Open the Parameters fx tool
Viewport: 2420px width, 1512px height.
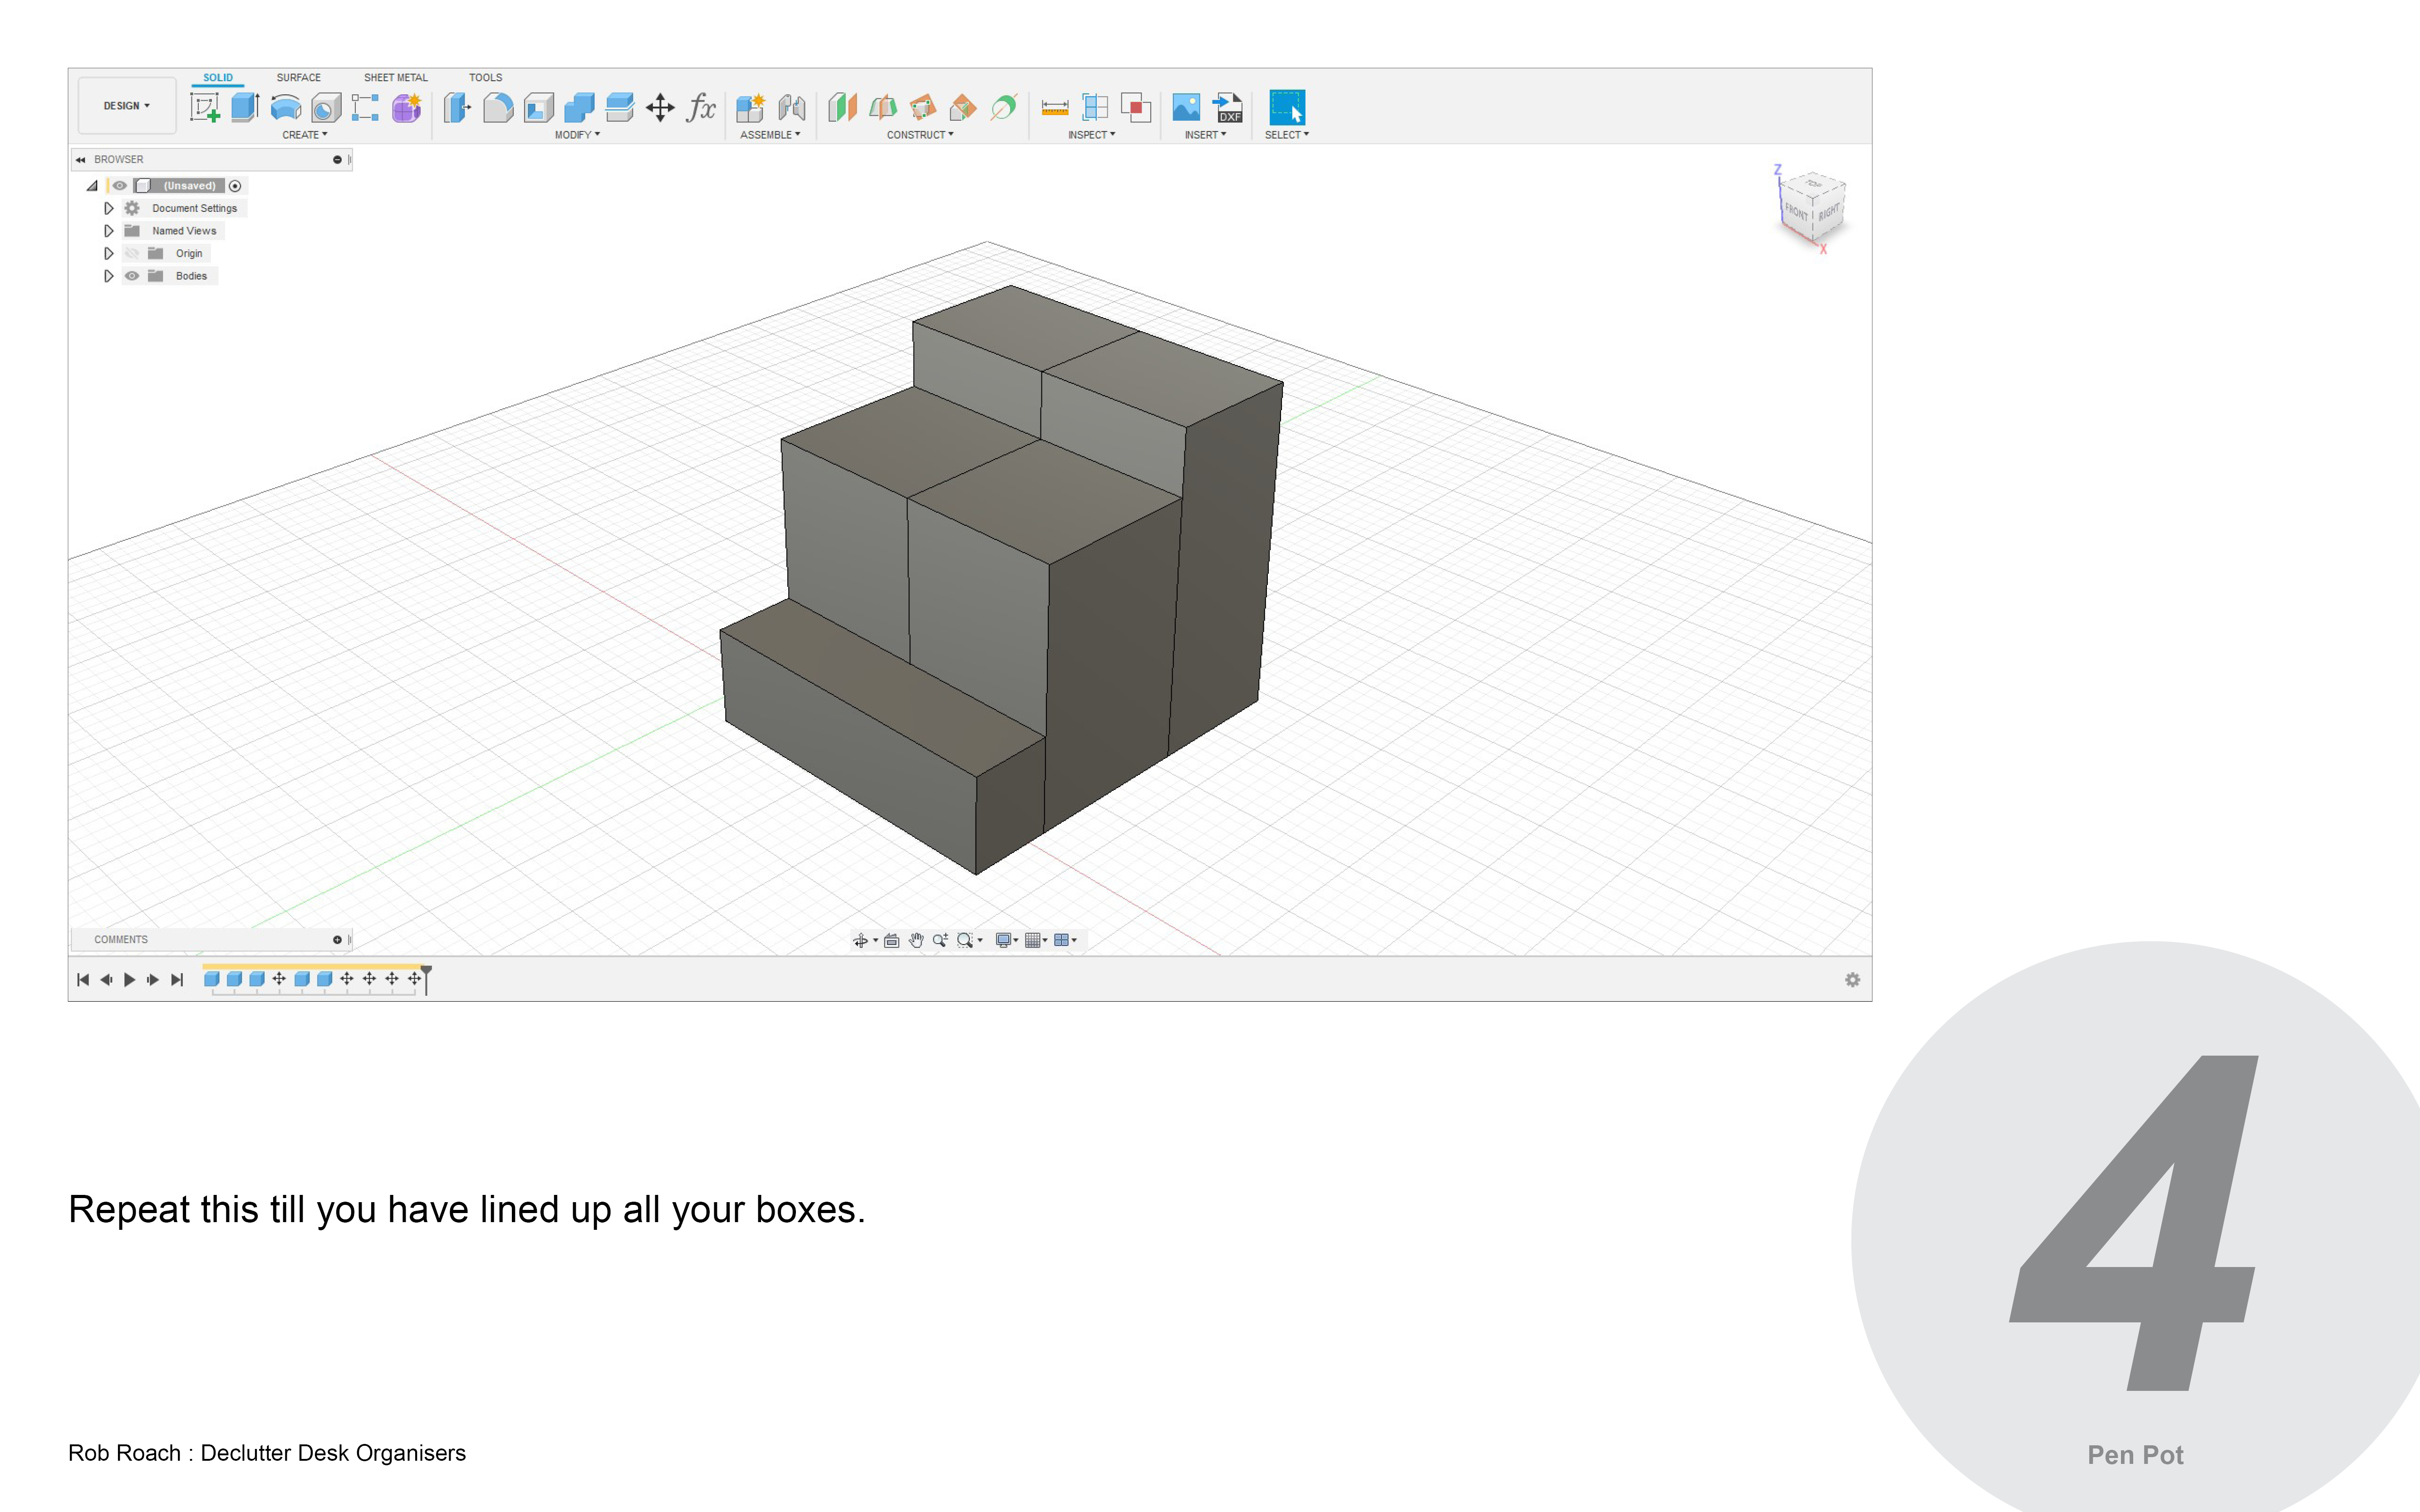coord(701,107)
